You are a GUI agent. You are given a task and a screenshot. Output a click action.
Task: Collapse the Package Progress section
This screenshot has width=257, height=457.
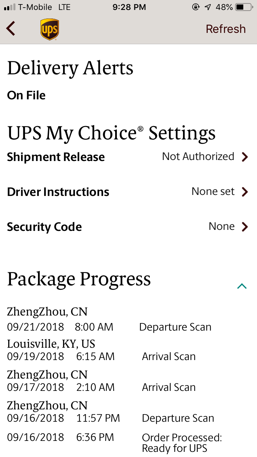242,286
